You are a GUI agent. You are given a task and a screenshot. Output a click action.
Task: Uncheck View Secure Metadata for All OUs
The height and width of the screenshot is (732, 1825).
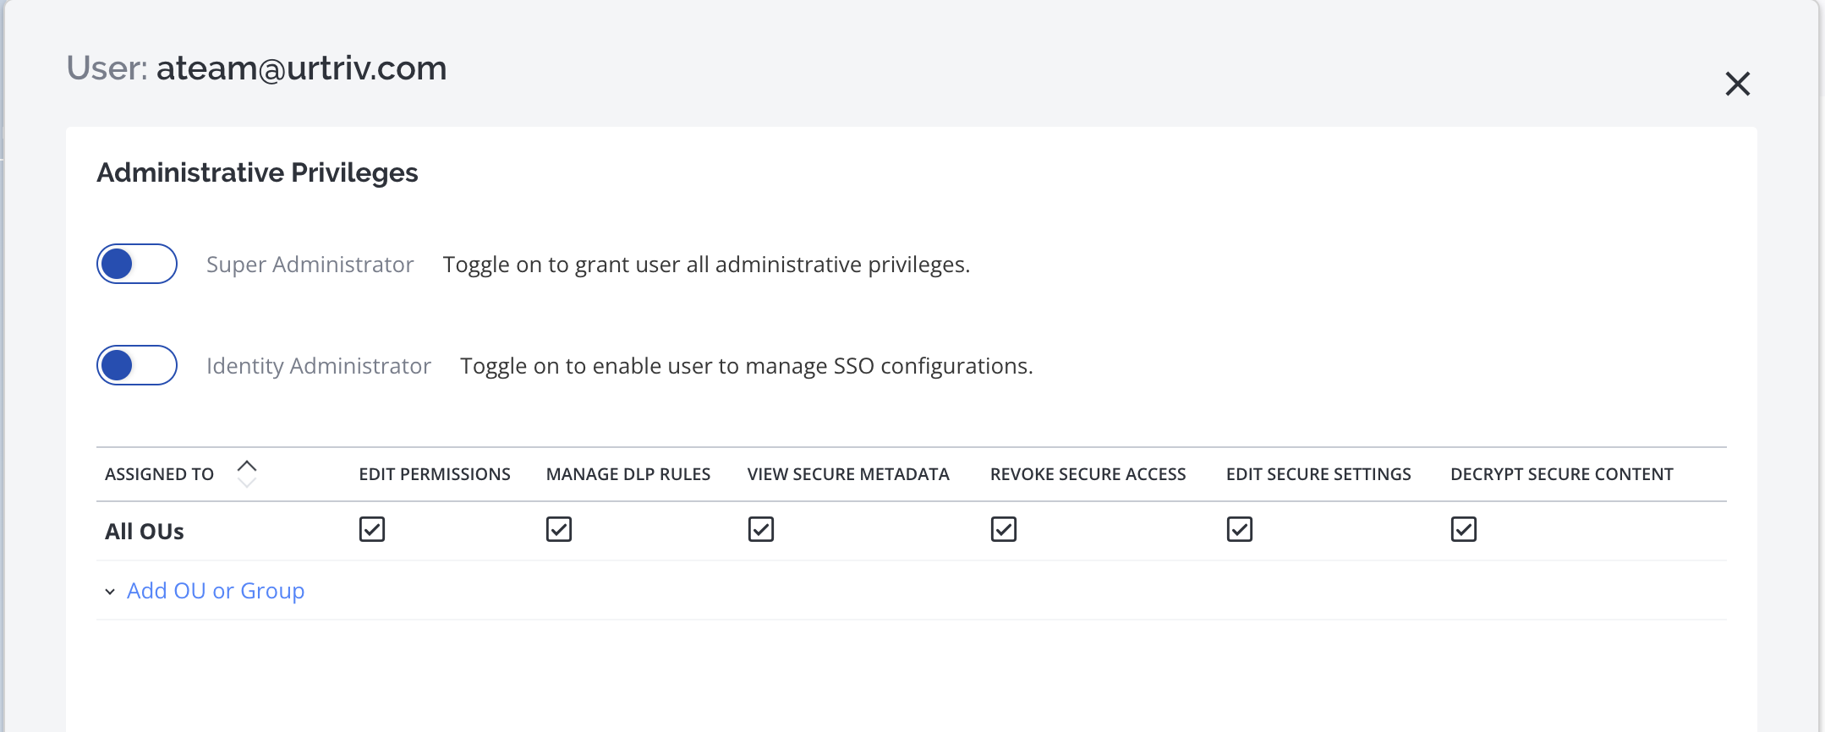point(761,529)
